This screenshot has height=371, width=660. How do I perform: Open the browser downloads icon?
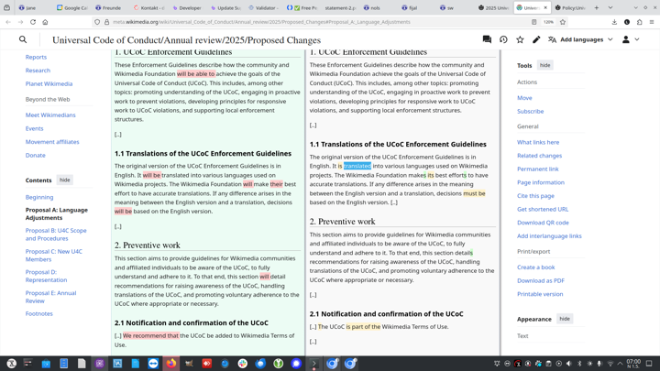[614, 22]
